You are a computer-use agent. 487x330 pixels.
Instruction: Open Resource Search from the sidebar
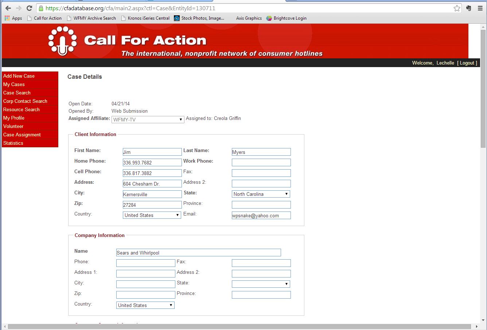pos(30,109)
